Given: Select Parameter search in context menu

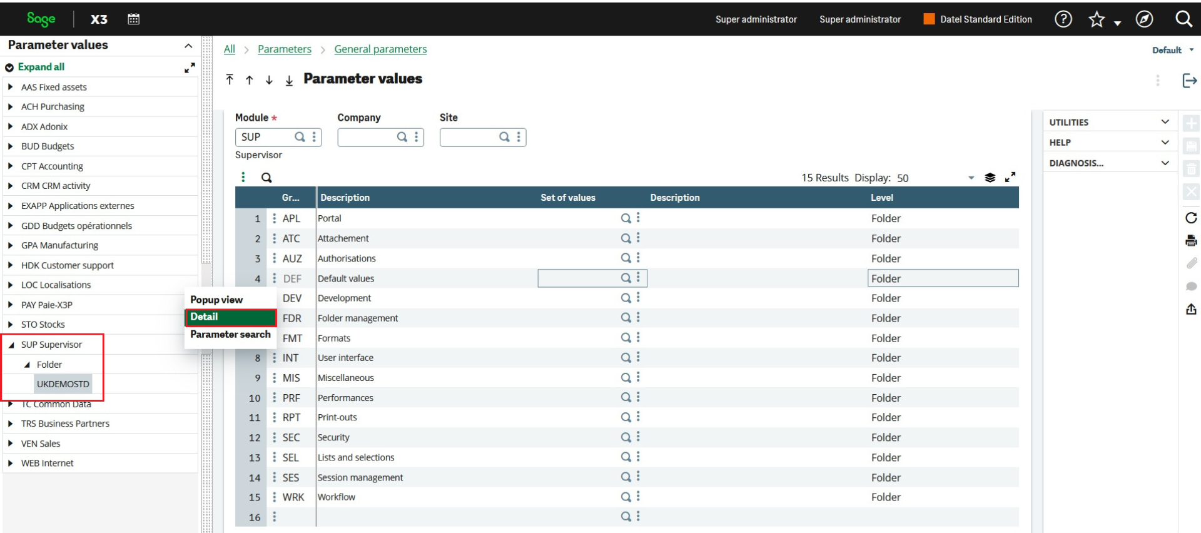Looking at the screenshot, I should coord(230,335).
